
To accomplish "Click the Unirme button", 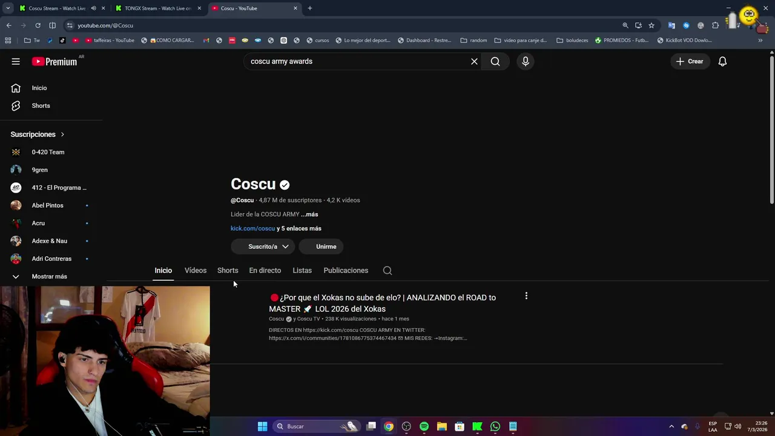I will 322,246.
